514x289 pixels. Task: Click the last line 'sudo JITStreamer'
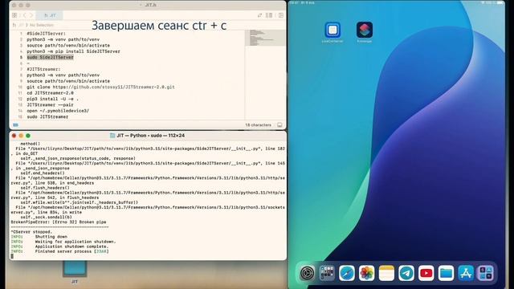pos(47,116)
